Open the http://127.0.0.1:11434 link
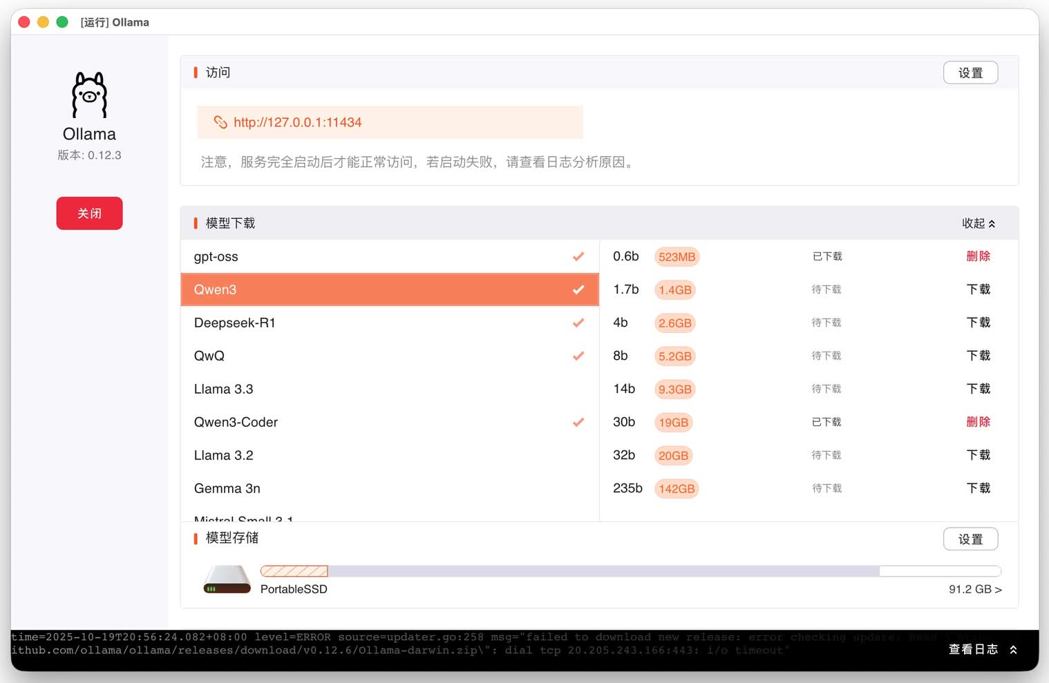 (298, 122)
